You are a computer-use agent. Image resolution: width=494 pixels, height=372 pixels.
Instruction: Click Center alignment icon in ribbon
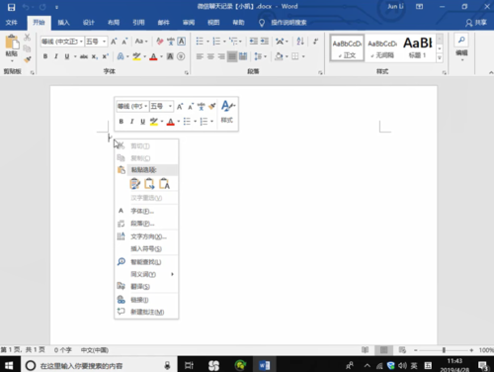click(210, 56)
